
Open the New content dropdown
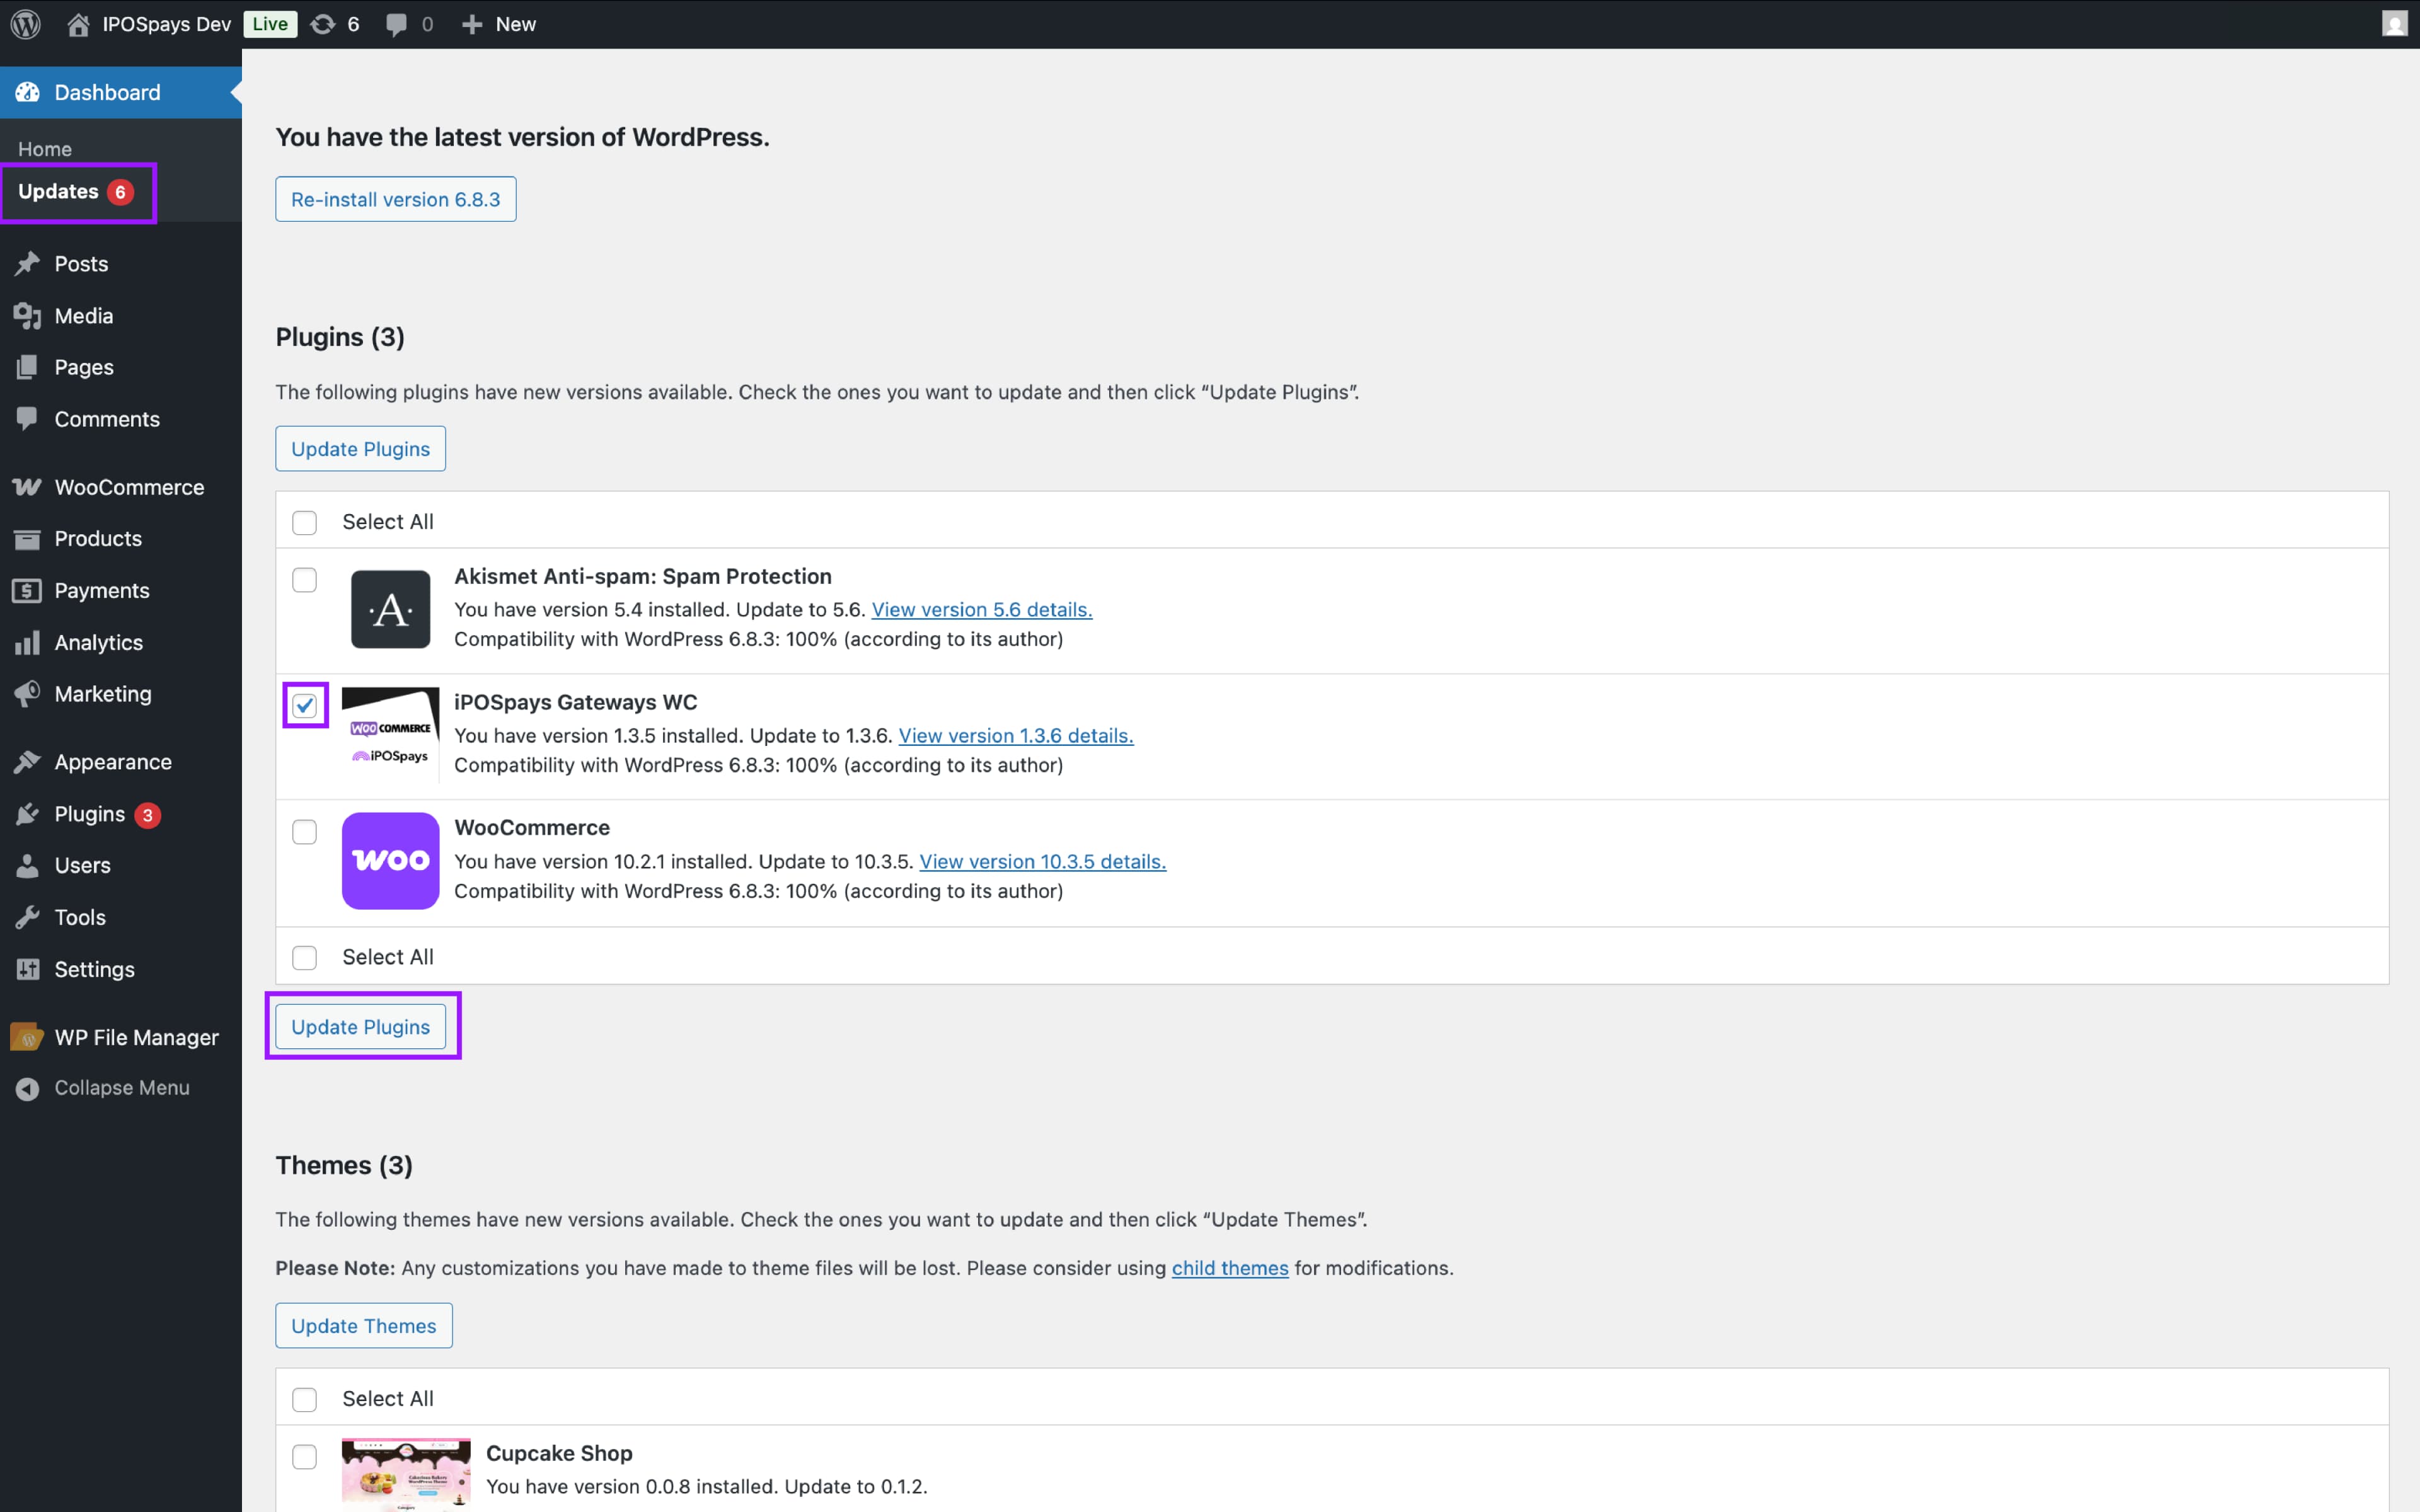click(x=499, y=24)
